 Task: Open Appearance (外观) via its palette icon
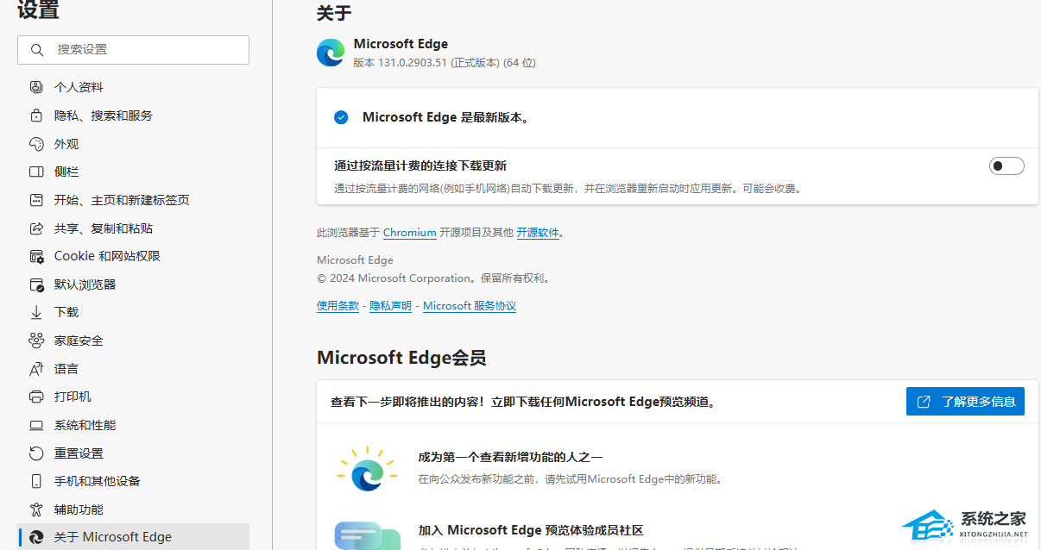click(36, 144)
